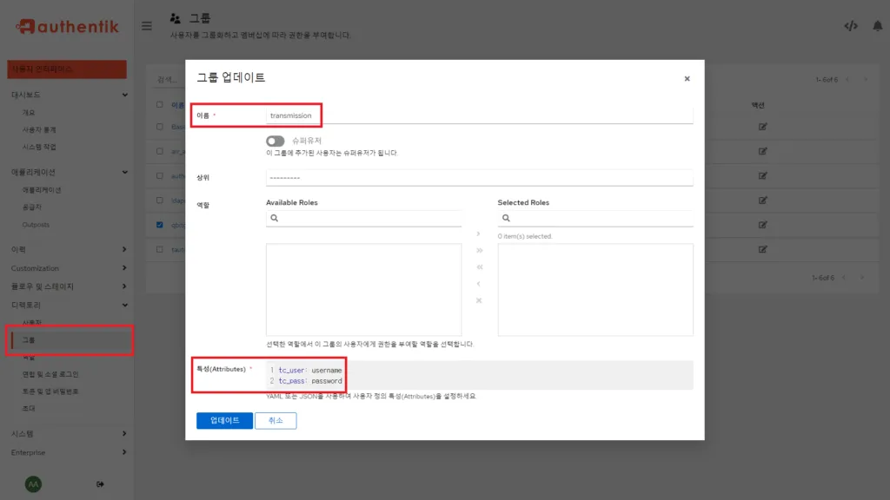Collapse the sidebar using the hamburger icon
Screen dimensions: 890x500
pos(146,25)
